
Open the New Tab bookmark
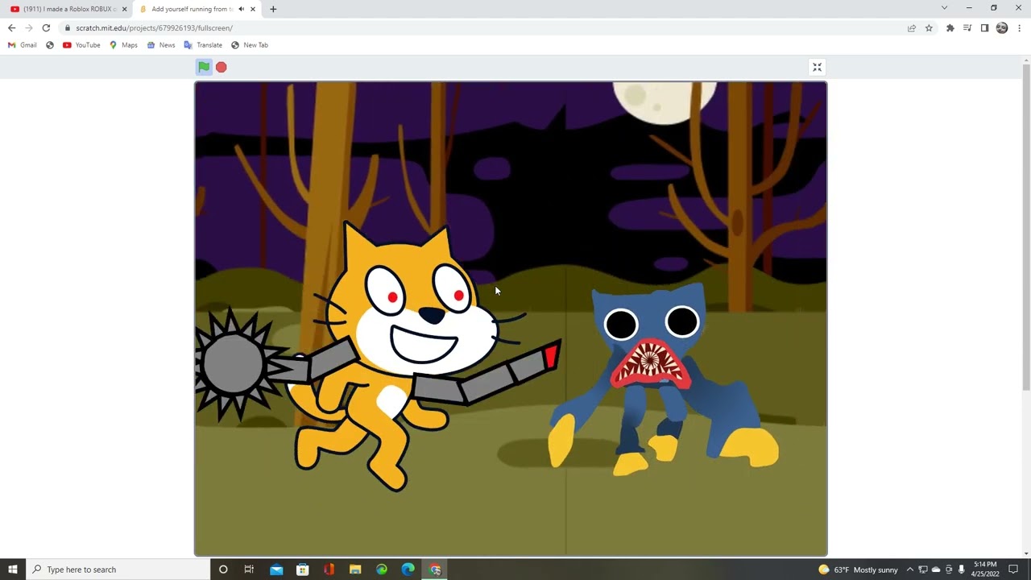pos(250,45)
